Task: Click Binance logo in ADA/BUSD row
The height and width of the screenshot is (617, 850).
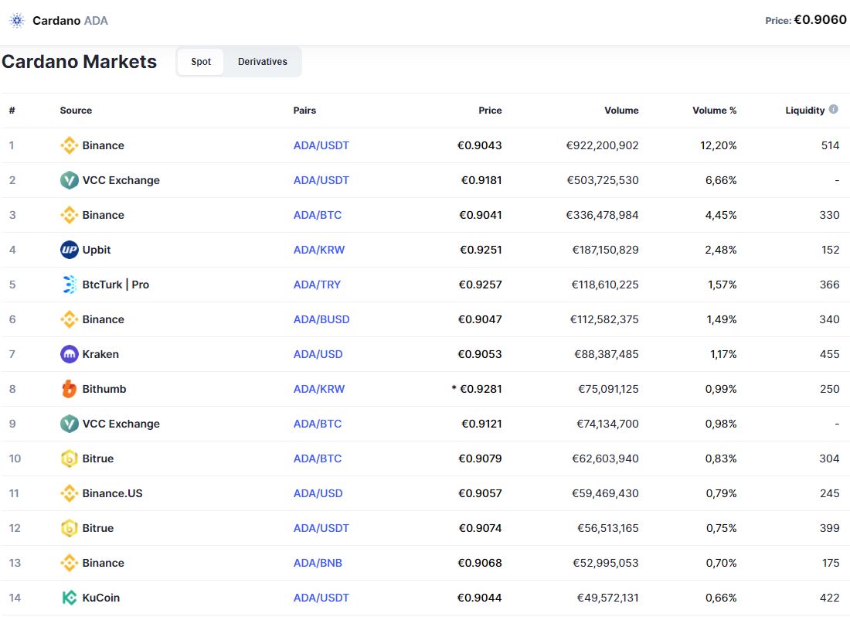Action: tap(70, 319)
